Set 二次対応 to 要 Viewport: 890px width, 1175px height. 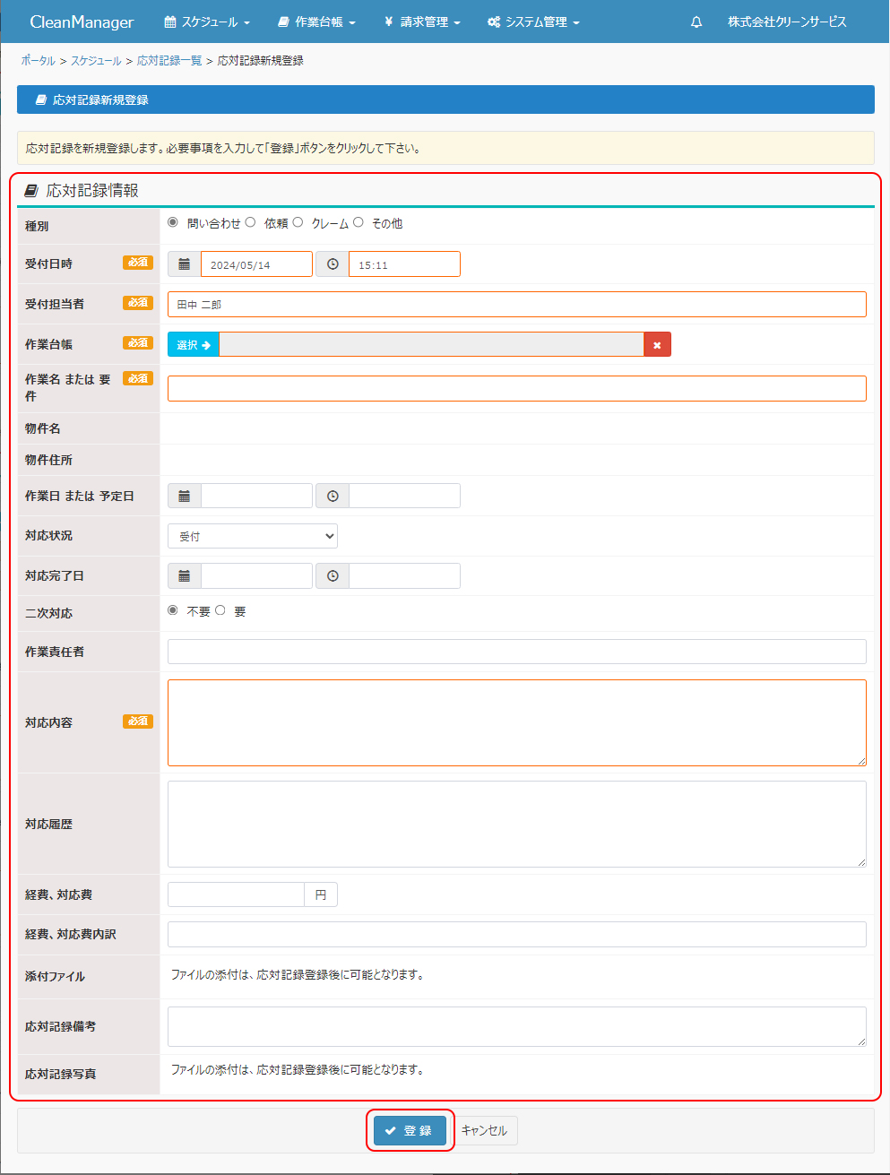pos(220,610)
